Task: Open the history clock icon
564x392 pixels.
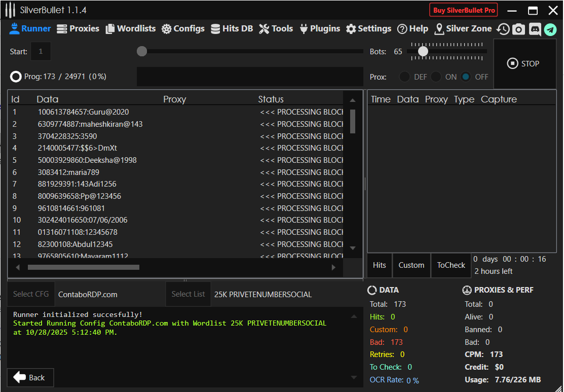Action: pyautogui.click(x=503, y=29)
